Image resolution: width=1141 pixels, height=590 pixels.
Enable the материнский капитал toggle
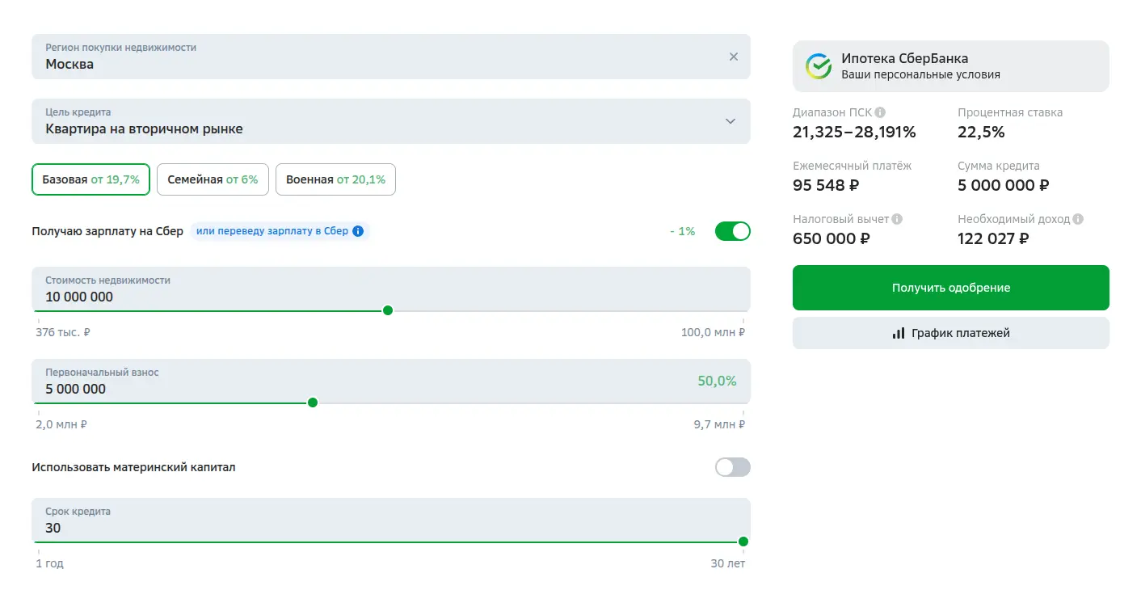coord(732,467)
